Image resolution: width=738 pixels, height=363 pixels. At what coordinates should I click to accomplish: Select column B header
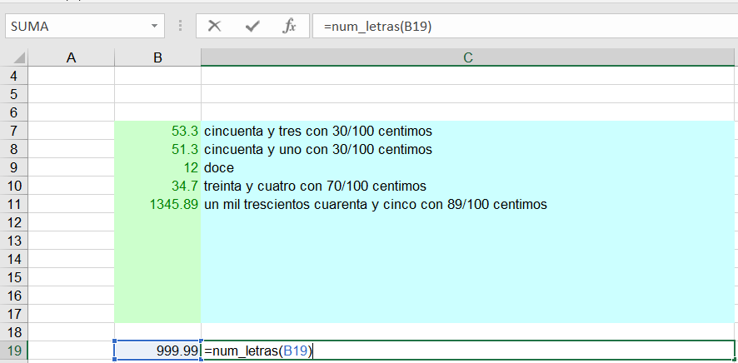tap(157, 57)
